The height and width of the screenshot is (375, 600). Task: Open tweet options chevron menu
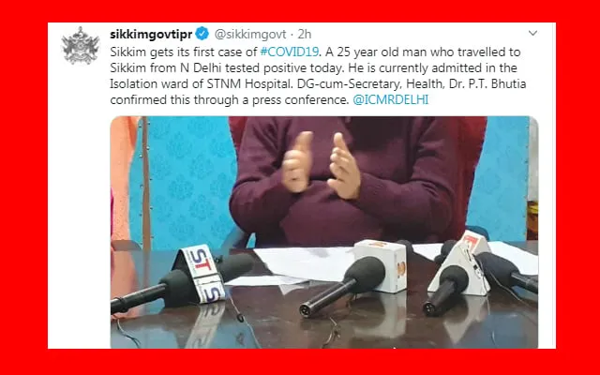(532, 34)
